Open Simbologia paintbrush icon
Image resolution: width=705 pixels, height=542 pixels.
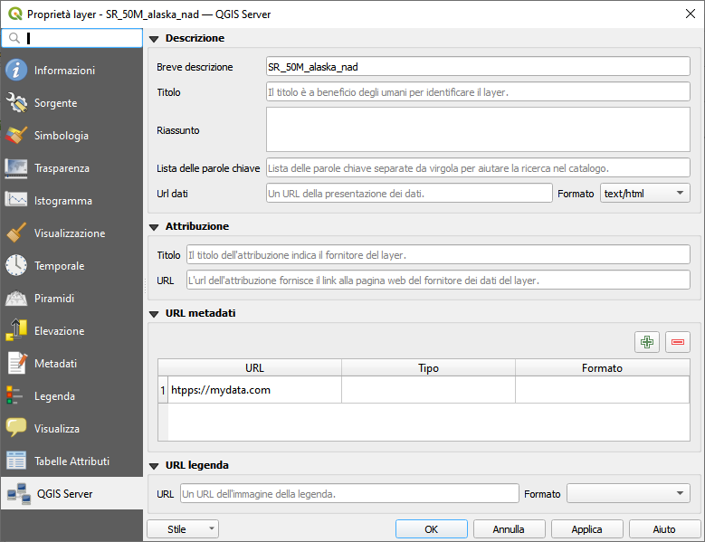[16, 136]
